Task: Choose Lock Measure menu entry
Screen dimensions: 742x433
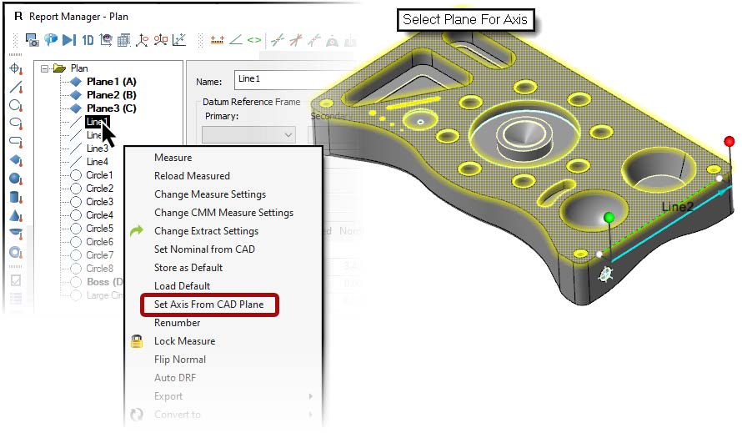Action: [184, 341]
